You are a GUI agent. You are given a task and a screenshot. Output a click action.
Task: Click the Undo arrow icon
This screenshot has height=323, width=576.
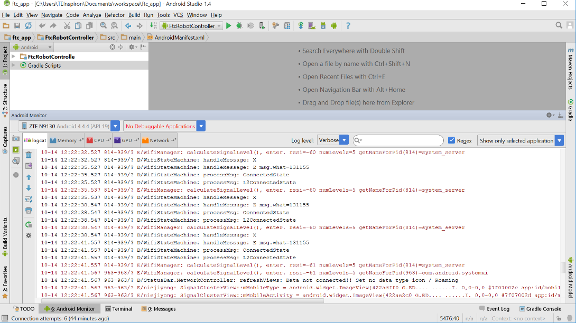[x=42, y=26]
